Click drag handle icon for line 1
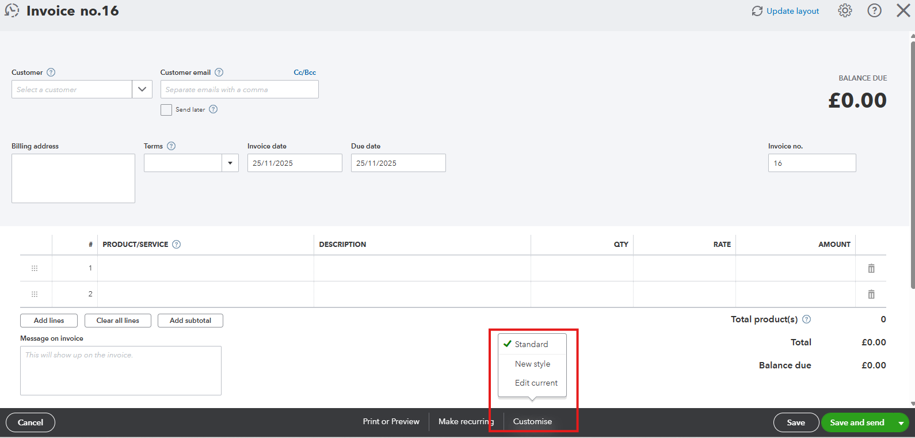The image size is (915, 438). point(35,268)
